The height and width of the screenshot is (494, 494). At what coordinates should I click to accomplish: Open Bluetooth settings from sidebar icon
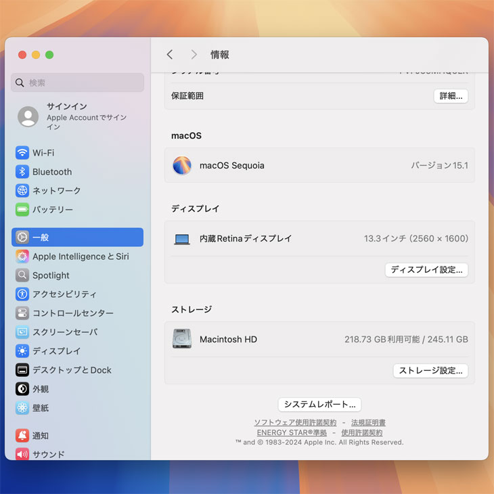click(22, 172)
